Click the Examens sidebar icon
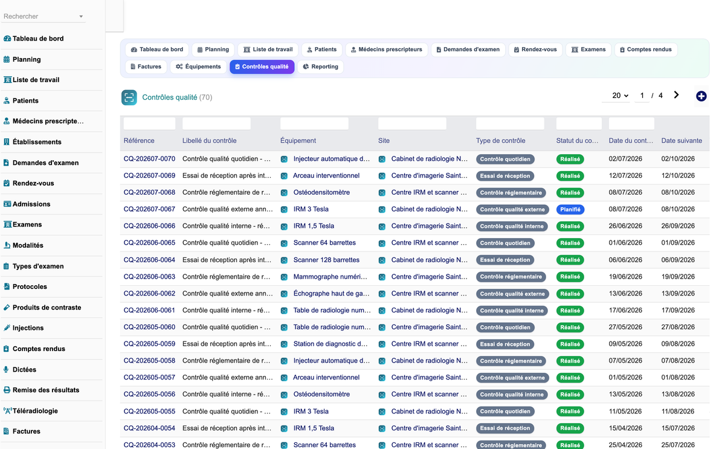Screen dimensions: 725x449 [7, 224]
